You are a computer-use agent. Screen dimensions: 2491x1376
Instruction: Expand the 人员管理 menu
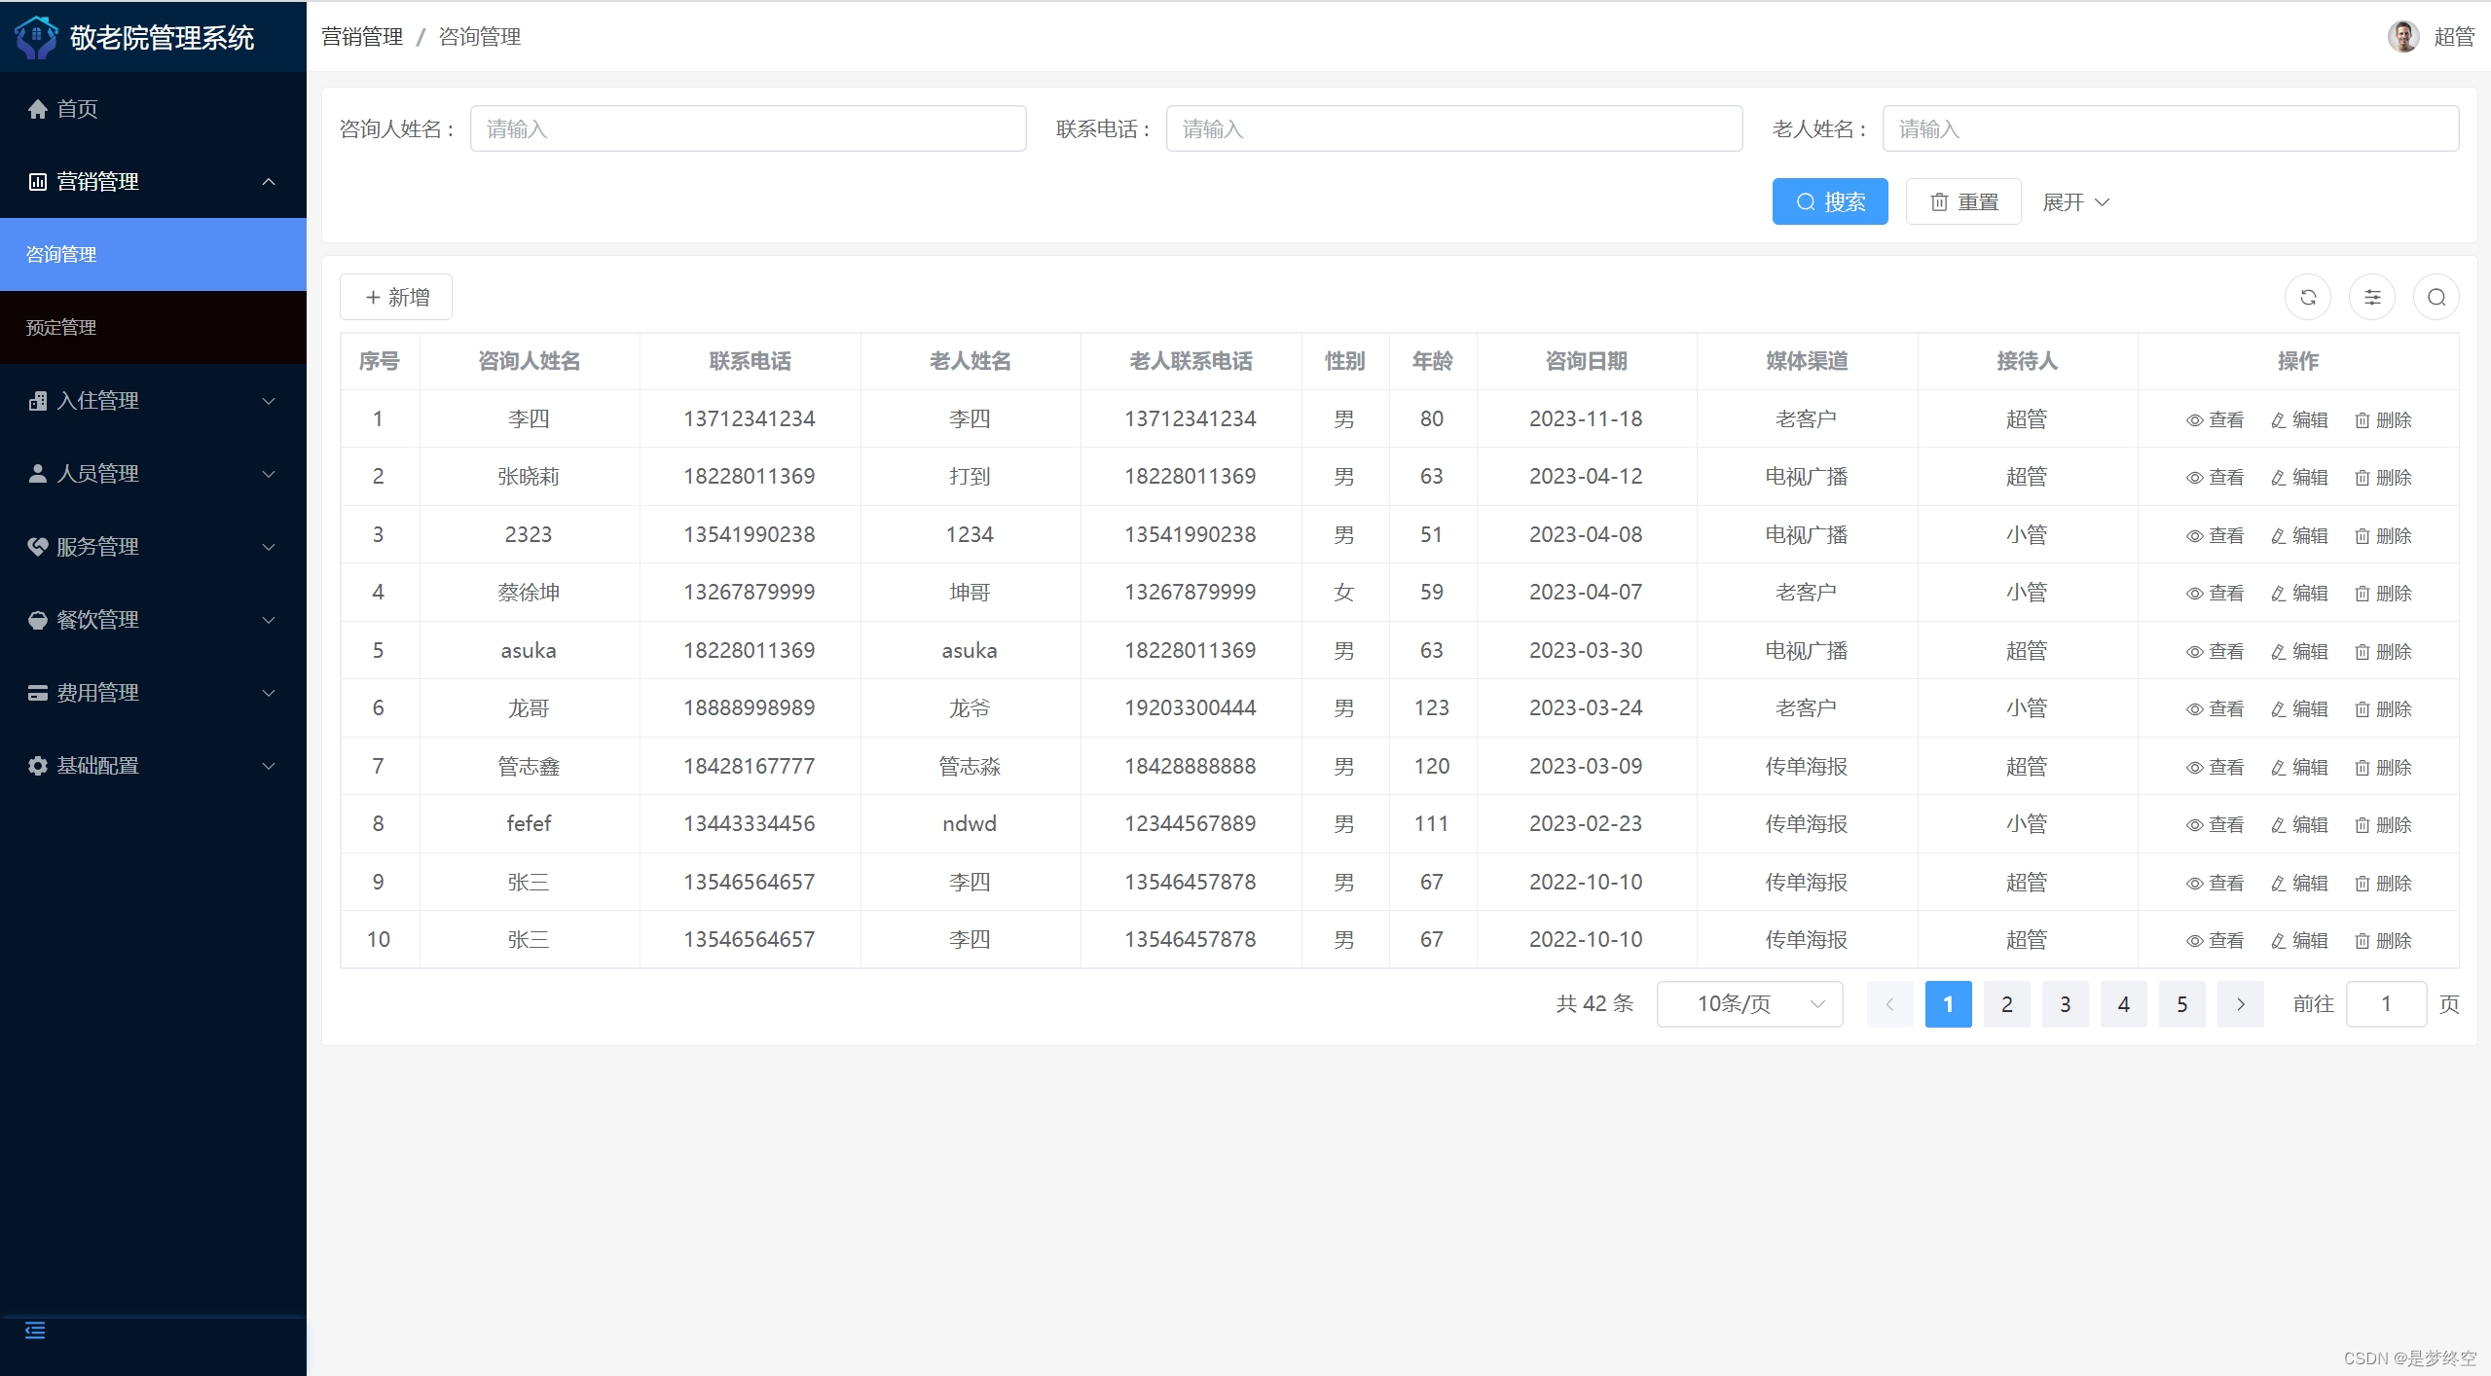tap(153, 473)
